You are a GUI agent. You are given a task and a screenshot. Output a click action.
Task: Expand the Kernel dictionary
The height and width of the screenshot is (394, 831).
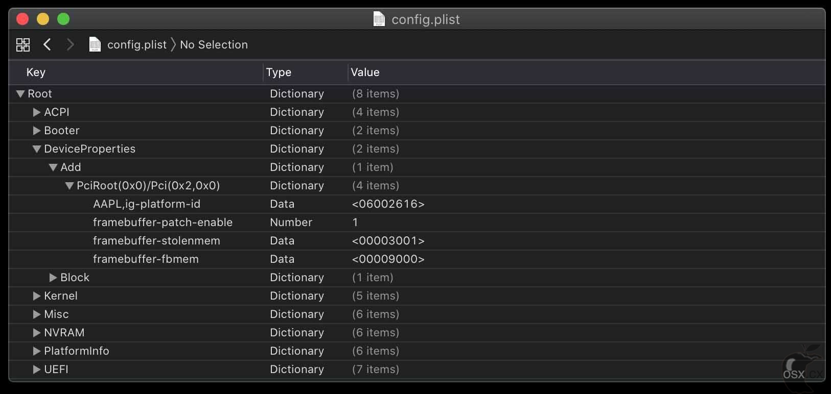click(37, 296)
